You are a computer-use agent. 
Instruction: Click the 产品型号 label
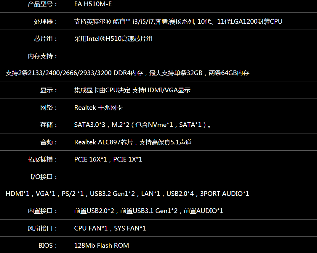(x=42, y=4)
